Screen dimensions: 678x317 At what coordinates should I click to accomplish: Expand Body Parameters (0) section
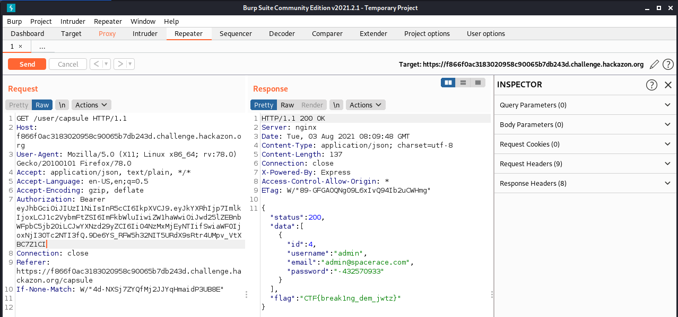(586, 124)
